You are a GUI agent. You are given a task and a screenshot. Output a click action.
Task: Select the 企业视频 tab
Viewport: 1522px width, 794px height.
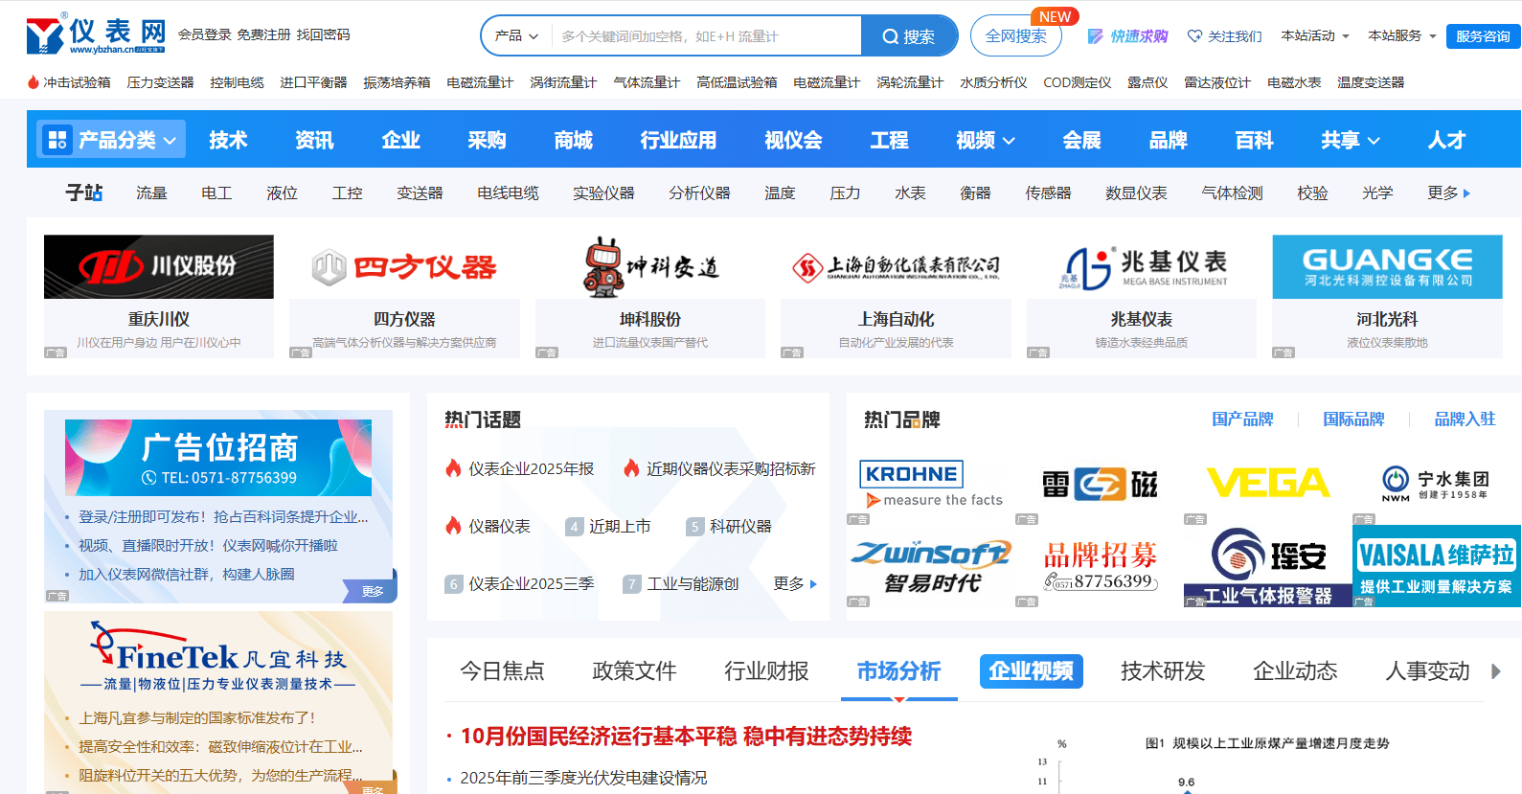[x=1031, y=671]
